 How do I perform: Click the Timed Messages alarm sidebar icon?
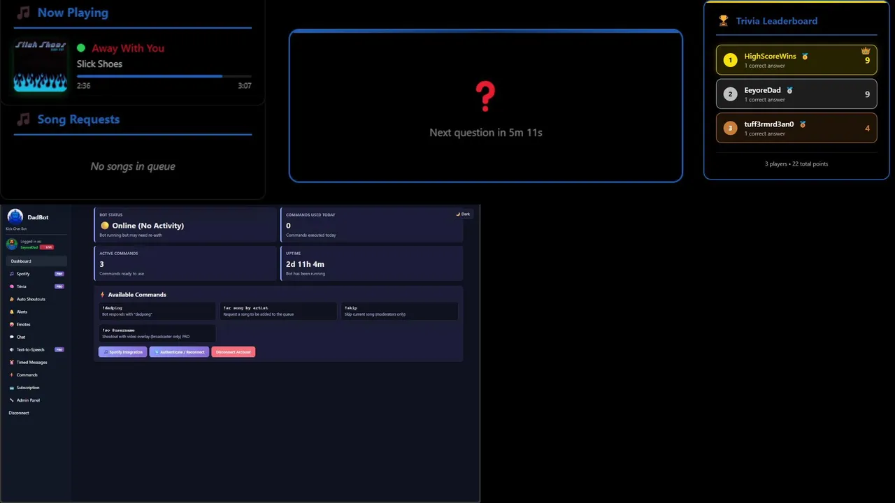tap(11, 362)
